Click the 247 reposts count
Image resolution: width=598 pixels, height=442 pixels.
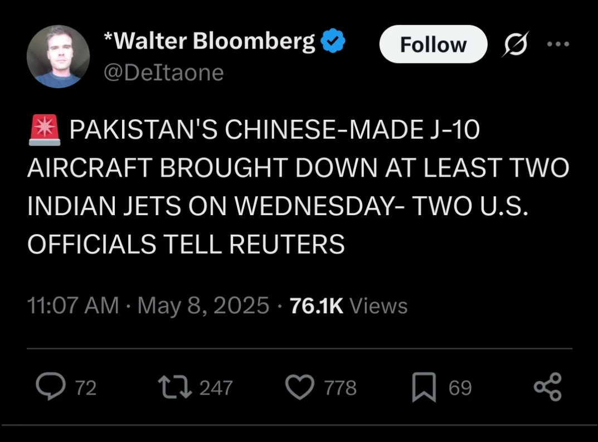click(x=216, y=388)
